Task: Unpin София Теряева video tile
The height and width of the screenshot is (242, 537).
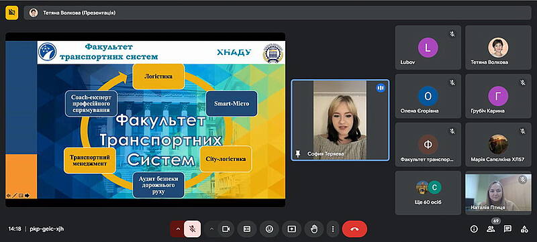Action: click(x=297, y=154)
